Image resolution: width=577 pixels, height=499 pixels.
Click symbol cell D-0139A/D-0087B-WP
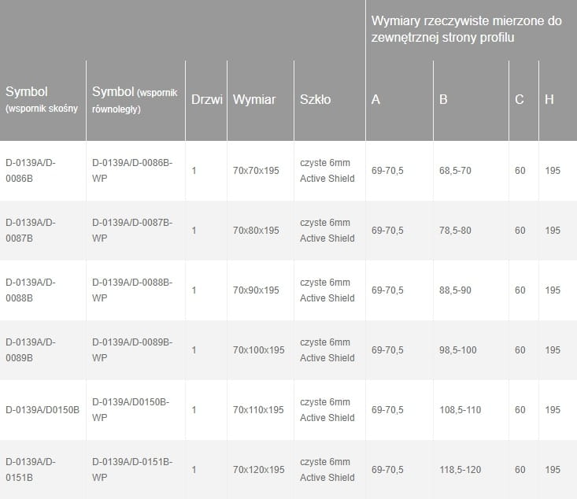[x=132, y=231]
